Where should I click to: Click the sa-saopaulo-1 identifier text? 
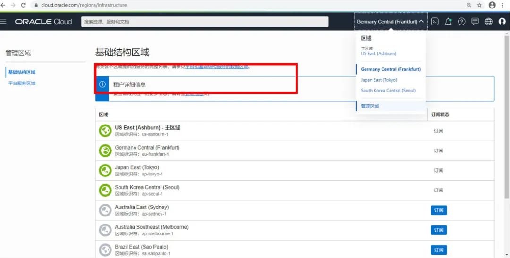(156, 253)
